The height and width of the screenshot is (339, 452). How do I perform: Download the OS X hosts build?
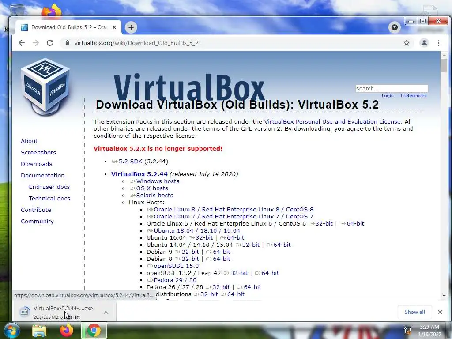click(149, 188)
